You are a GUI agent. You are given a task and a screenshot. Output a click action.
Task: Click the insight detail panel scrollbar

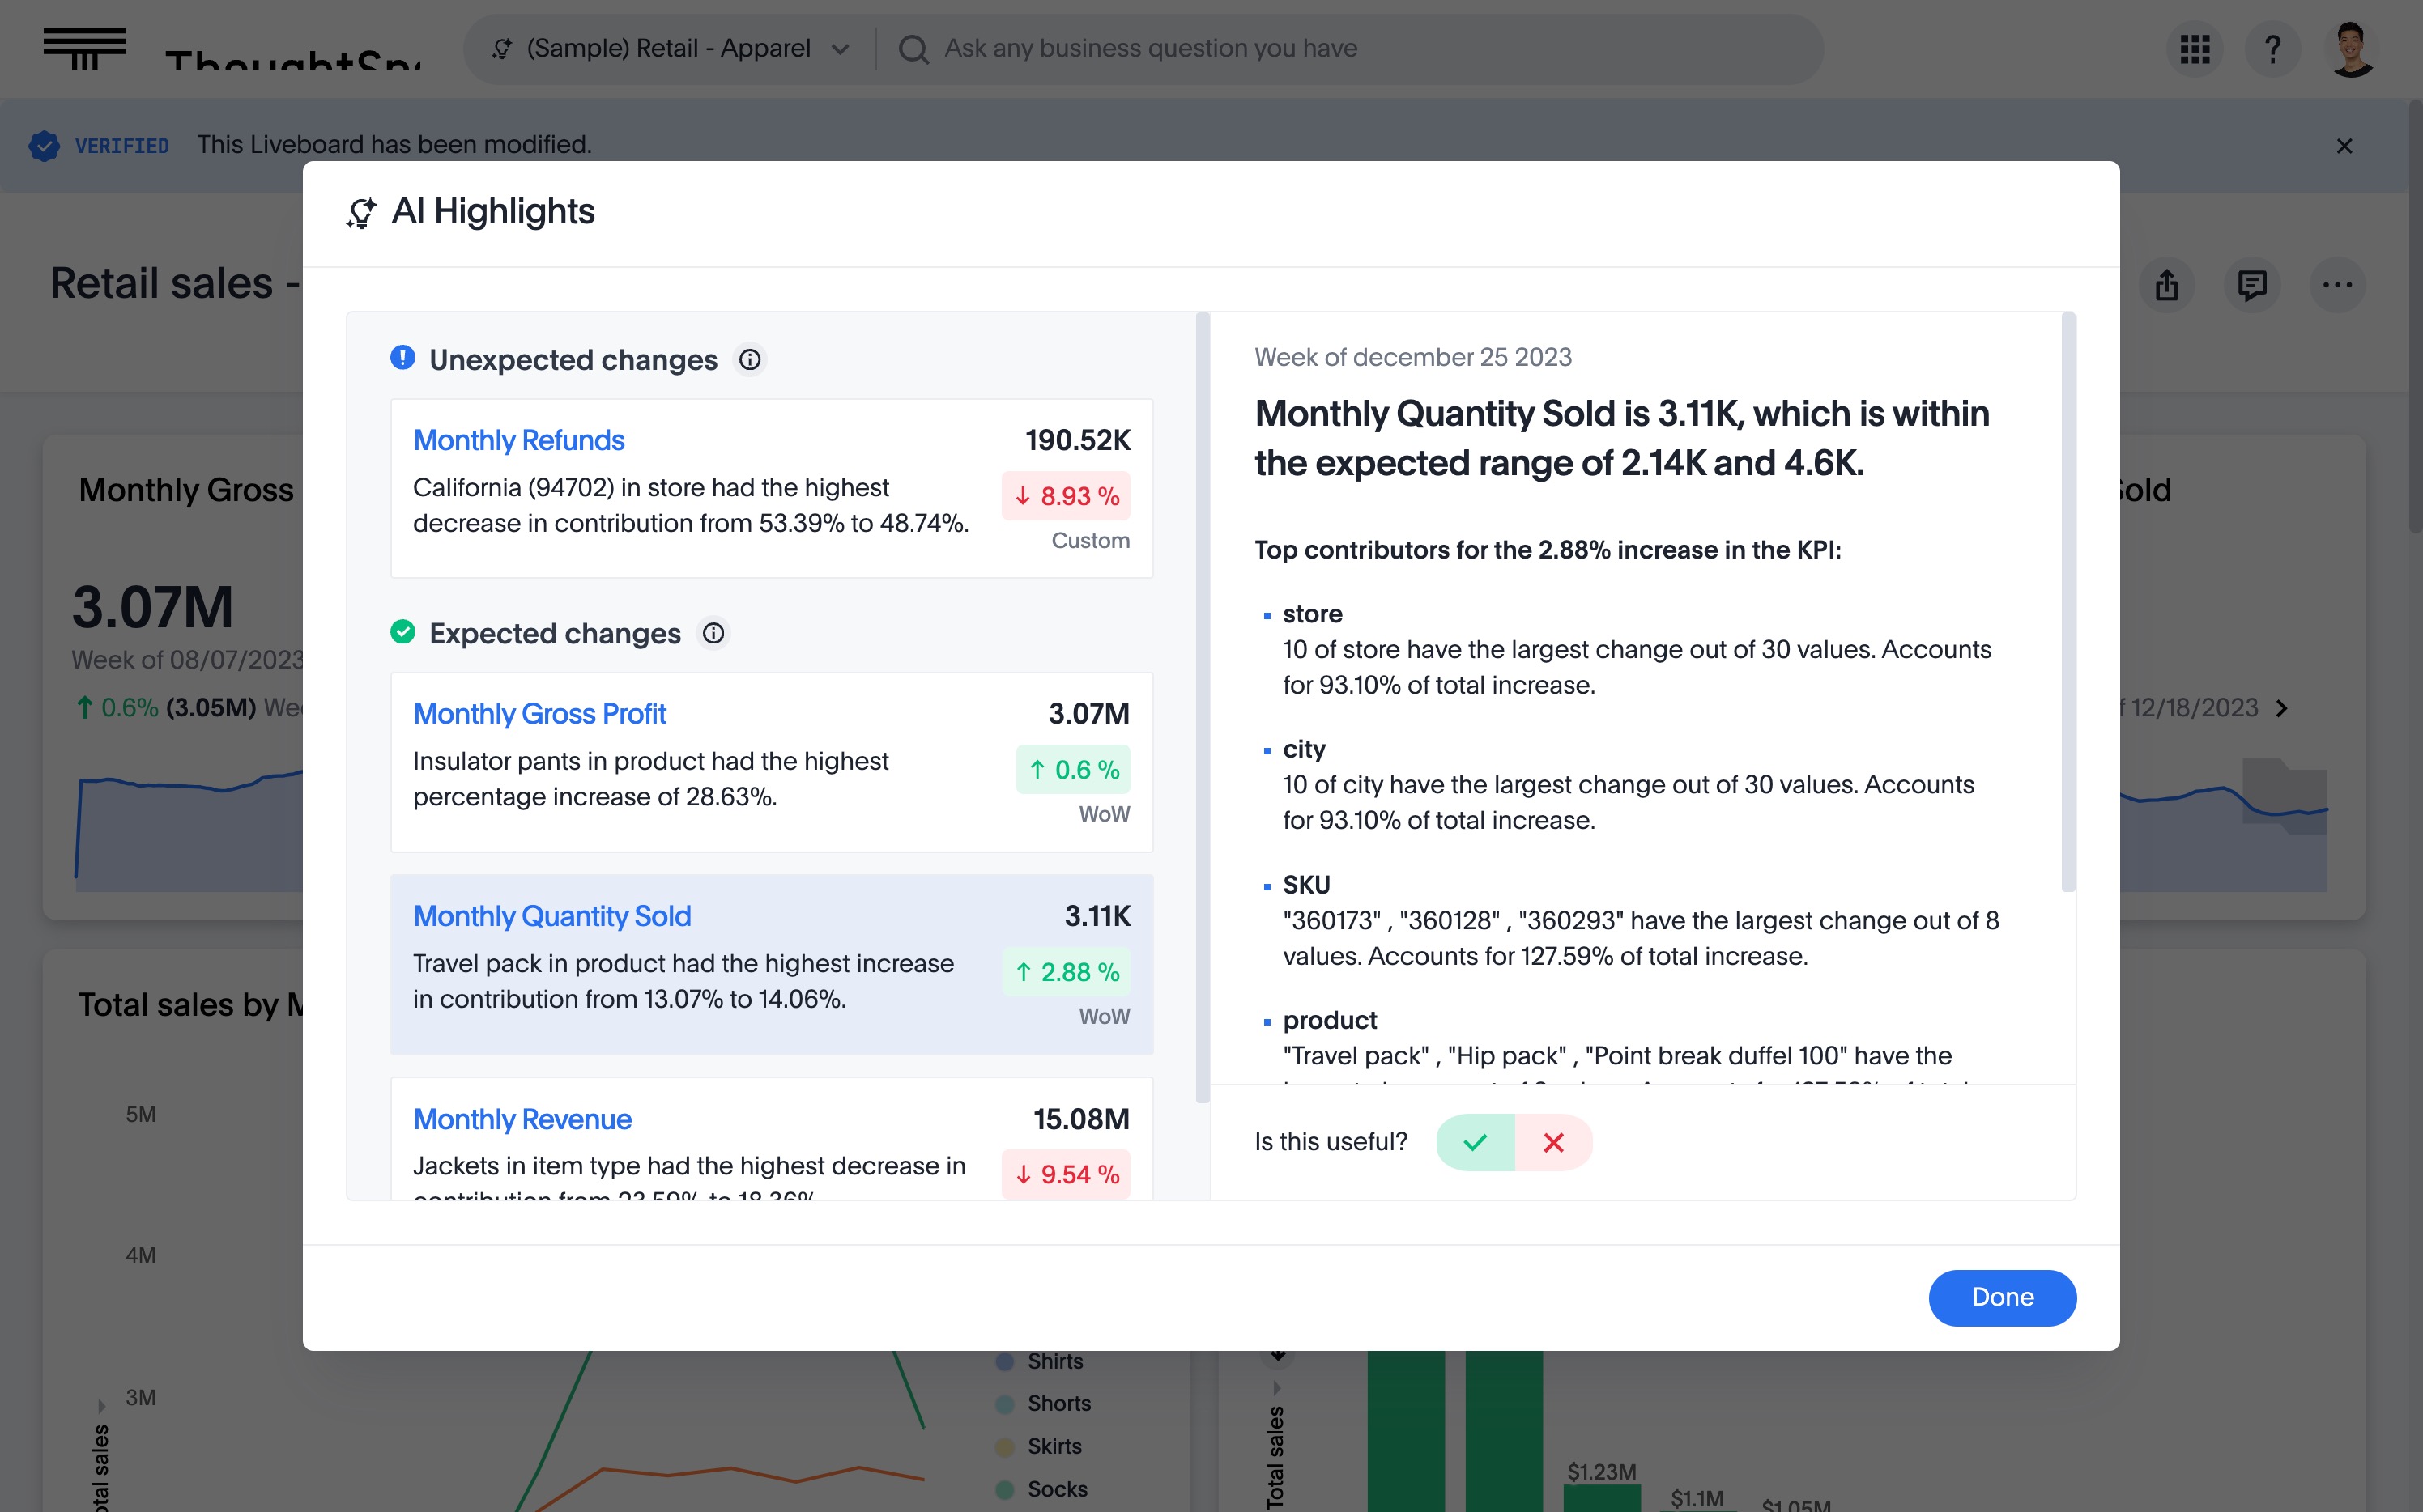(2067, 602)
